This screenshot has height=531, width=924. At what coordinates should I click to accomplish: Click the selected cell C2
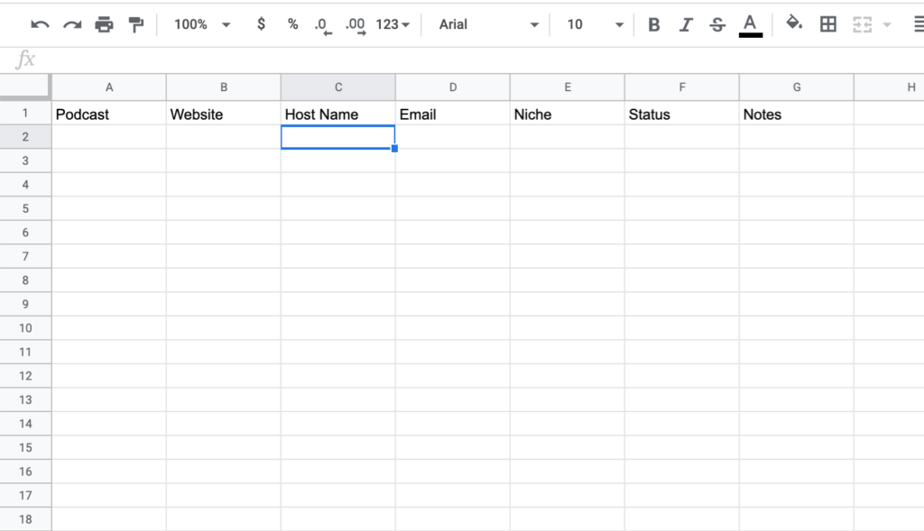click(338, 137)
